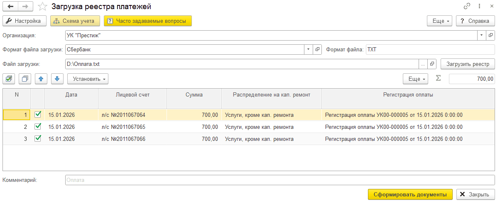Click into the Комментарий input field
500x203 pixels.
[x=279, y=180]
